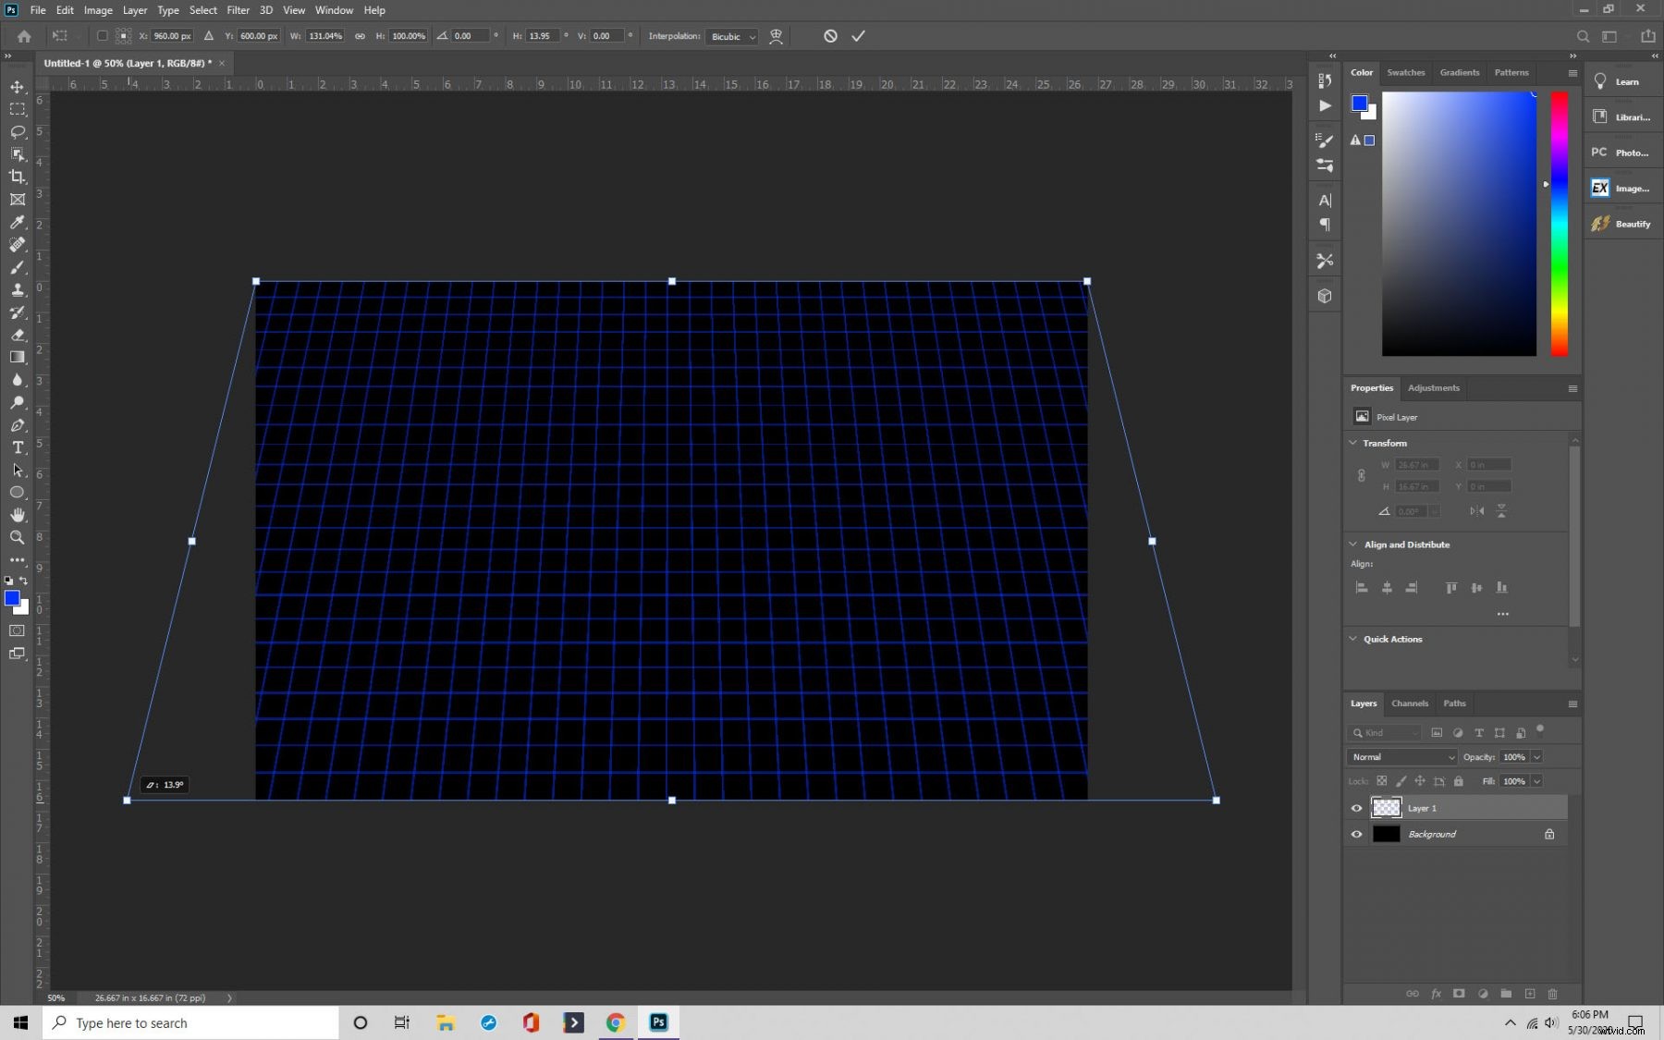Open the Filter menu

click(x=238, y=10)
